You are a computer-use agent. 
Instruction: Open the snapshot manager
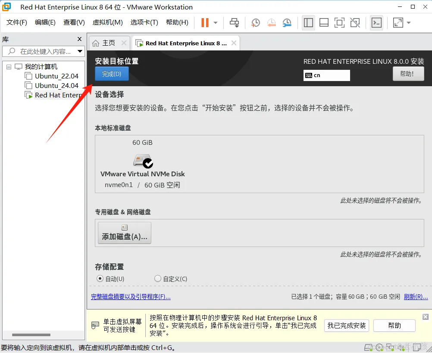tap(288, 22)
